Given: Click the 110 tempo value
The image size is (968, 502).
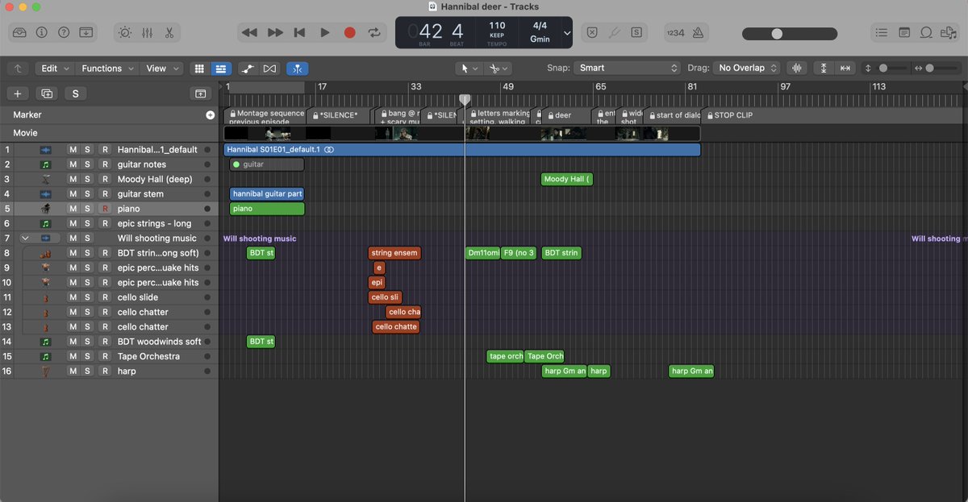Looking at the screenshot, I should pos(497,26).
